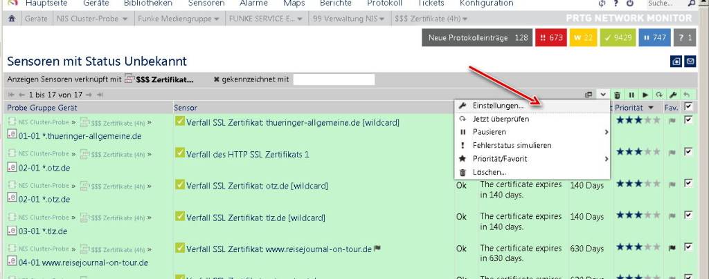Uncheck the thueringer-allgemeine.de wildcard sensor checkbox
The width and height of the screenshot is (709, 279).
pyautogui.click(x=688, y=120)
